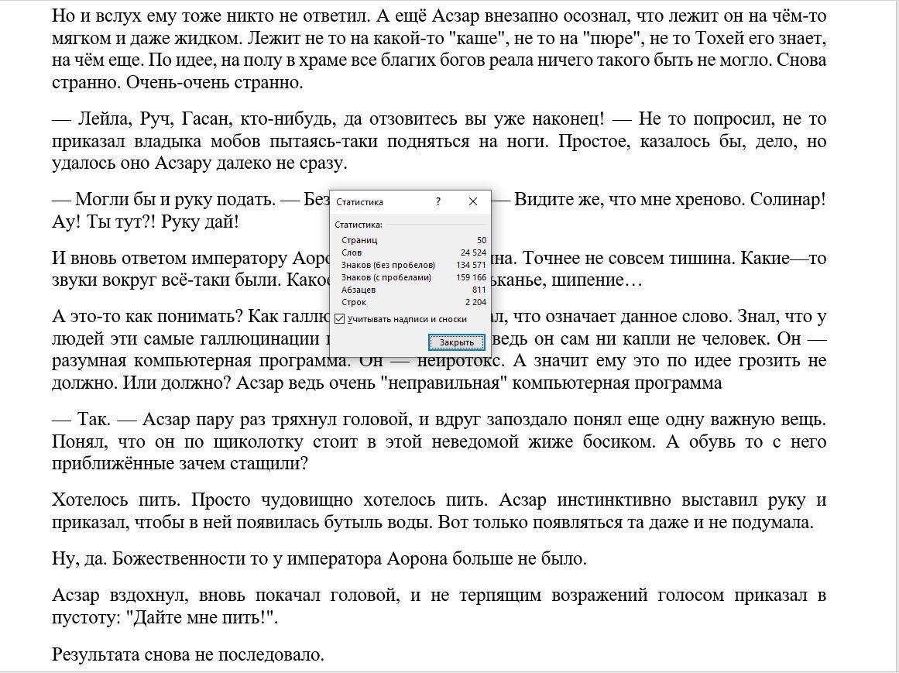Screen dimensions: 899x673
Task: Click the Знаков (с пробелами) value 159 166
Action: click(x=471, y=277)
